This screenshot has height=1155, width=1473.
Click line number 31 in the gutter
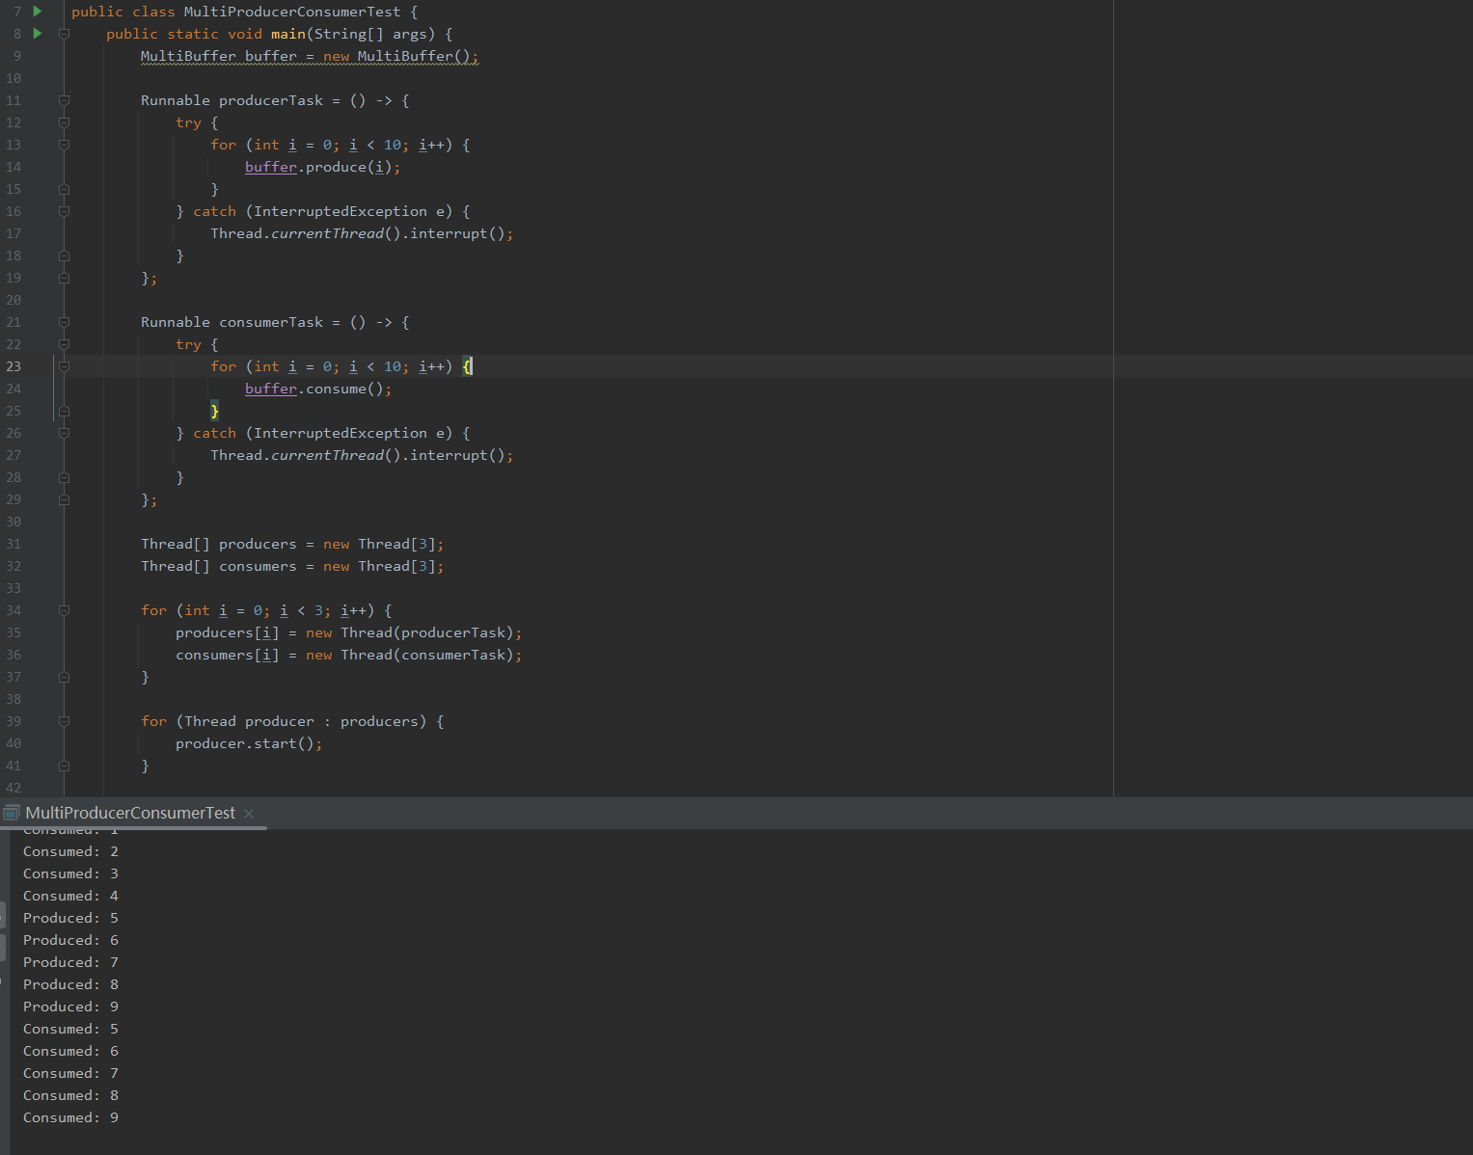tap(14, 544)
